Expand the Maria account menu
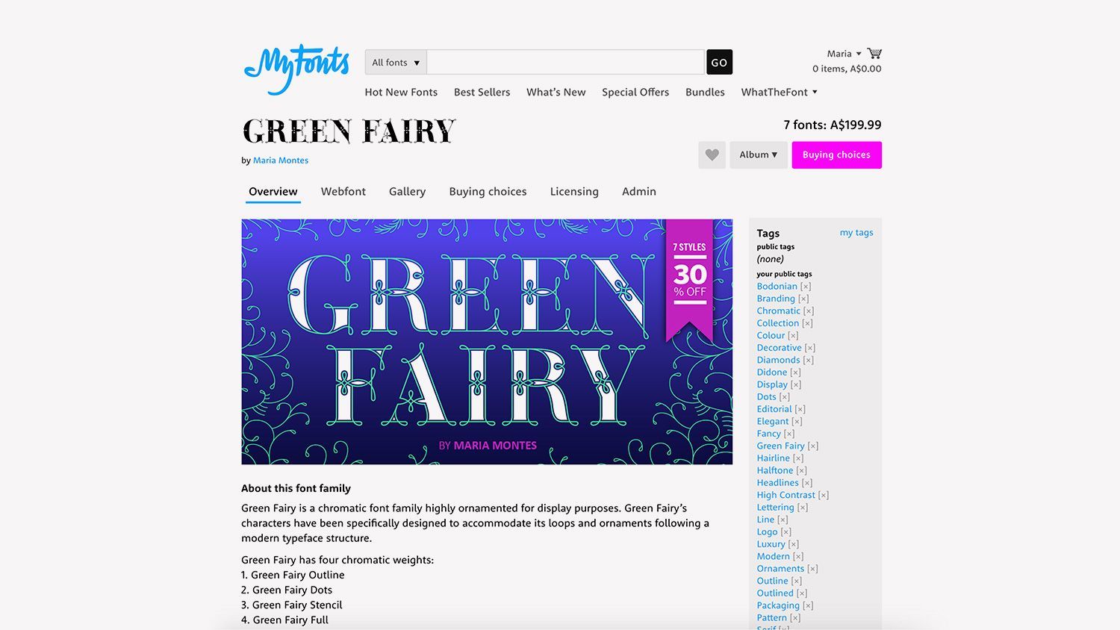Image resolution: width=1120 pixels, height=630 pixels. pos(844,54)
